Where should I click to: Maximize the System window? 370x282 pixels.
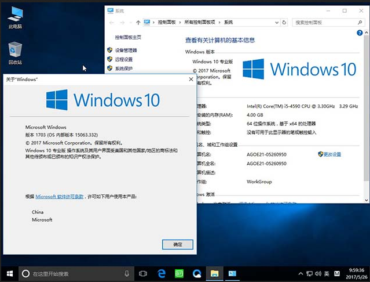pyautogui.click(x=345, y=11)
